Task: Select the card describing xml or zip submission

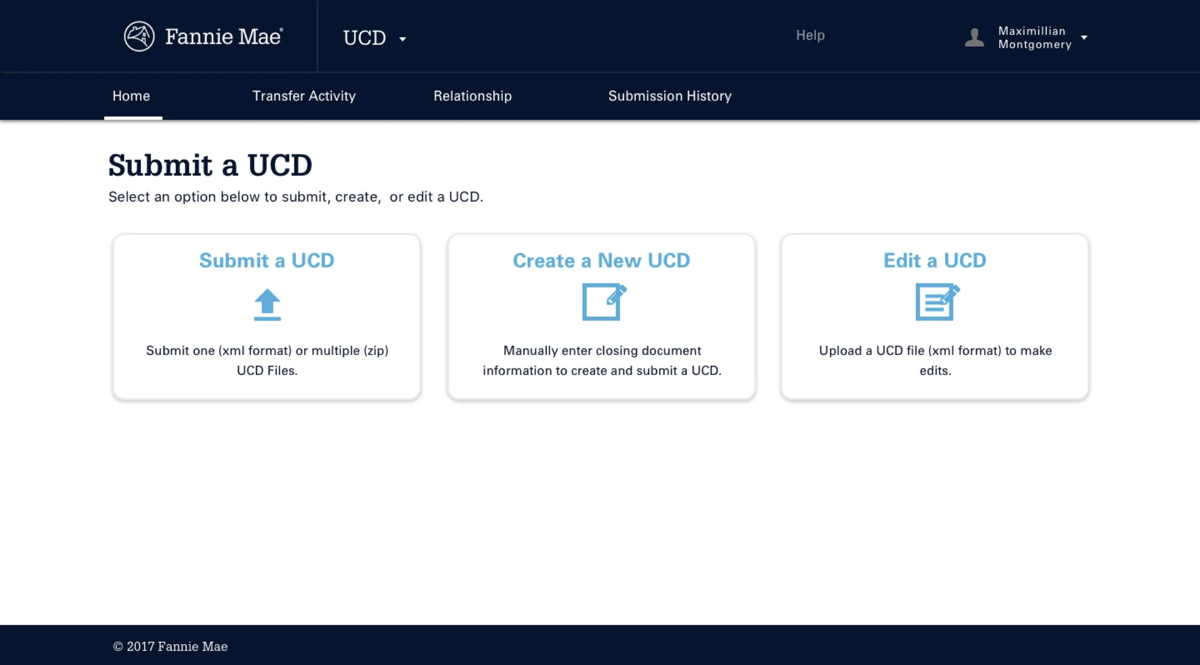Action: click(x=267, y=360)
